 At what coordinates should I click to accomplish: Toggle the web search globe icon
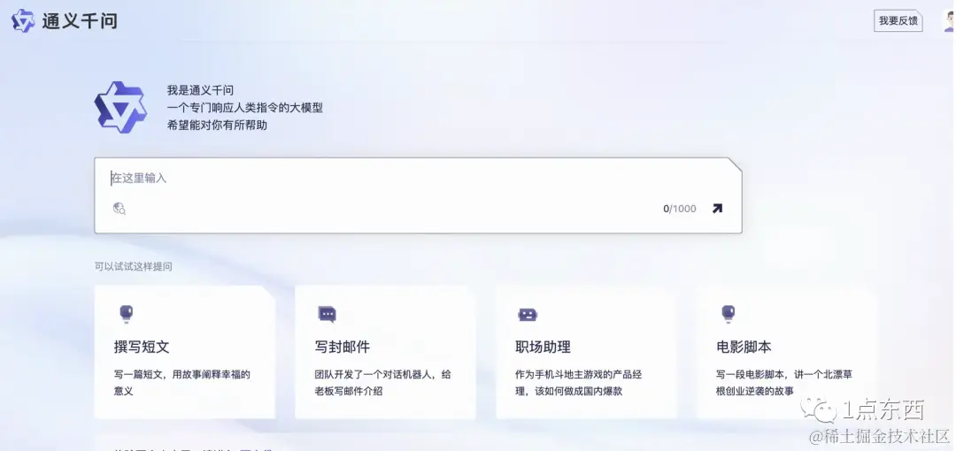click(x=119, y=209)
